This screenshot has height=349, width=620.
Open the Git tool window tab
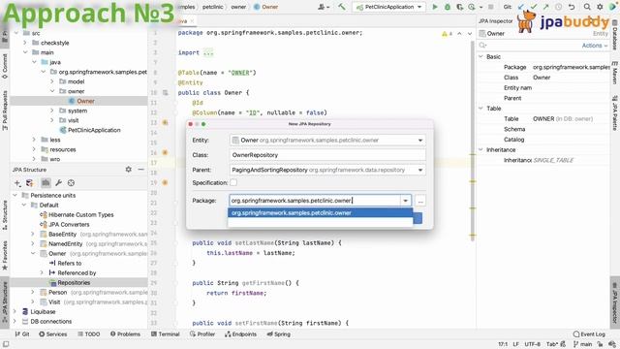[22, 333]
